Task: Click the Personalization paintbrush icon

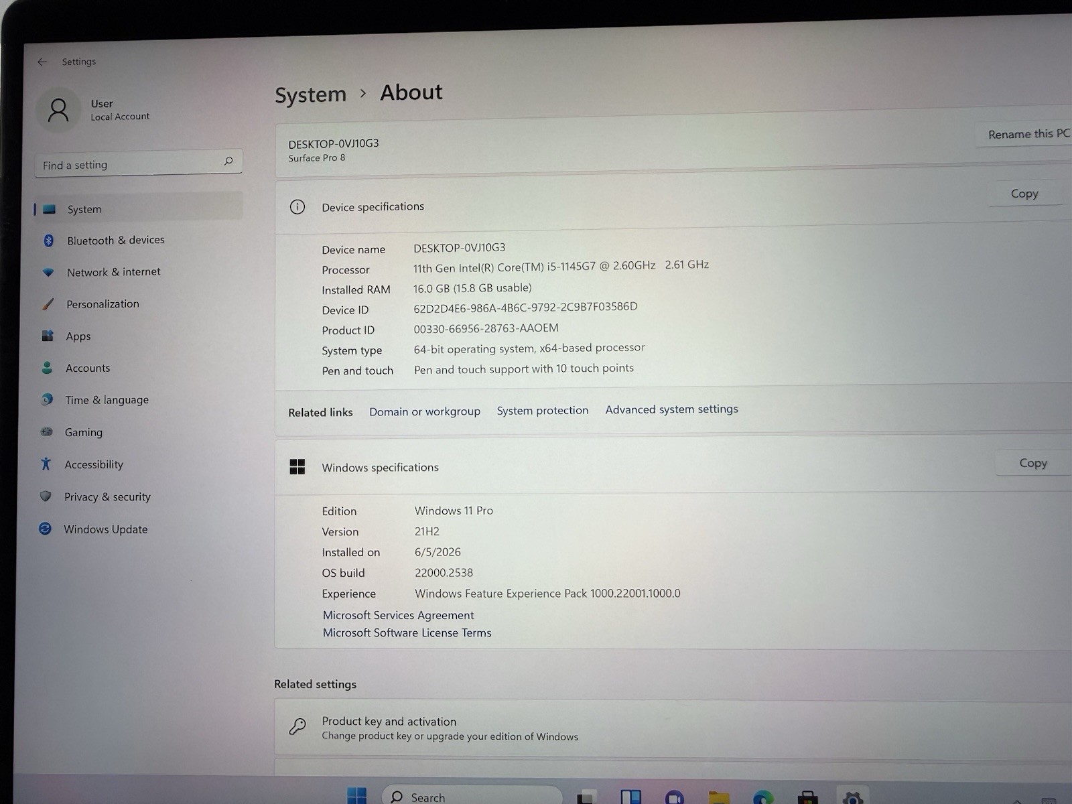Action: (48, 304)
